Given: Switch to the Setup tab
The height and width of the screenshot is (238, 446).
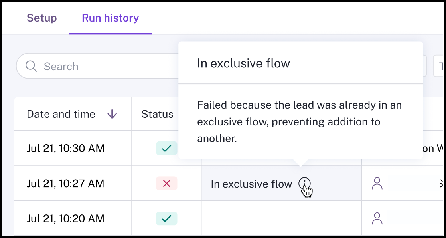Looking at the screenshot, I should pyautogui.click(x=42, y=18).
